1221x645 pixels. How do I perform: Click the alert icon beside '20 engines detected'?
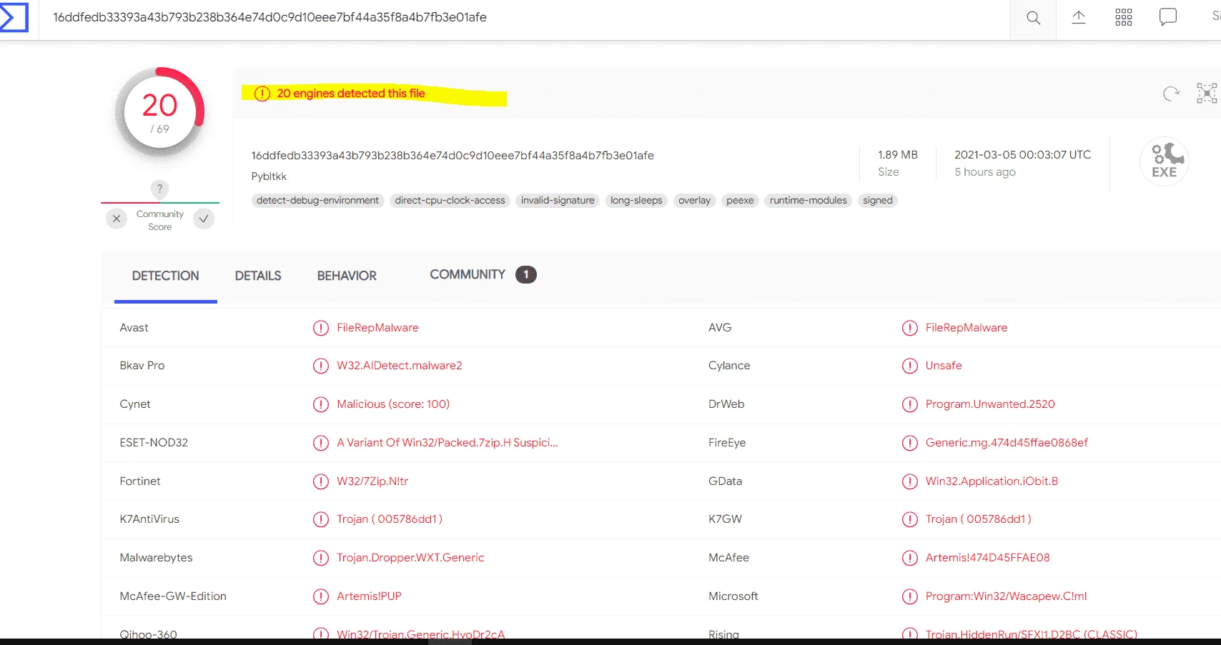point(262,94)
